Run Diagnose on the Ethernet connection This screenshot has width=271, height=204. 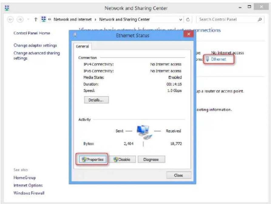pyautogui.click(x=151, y=159)
